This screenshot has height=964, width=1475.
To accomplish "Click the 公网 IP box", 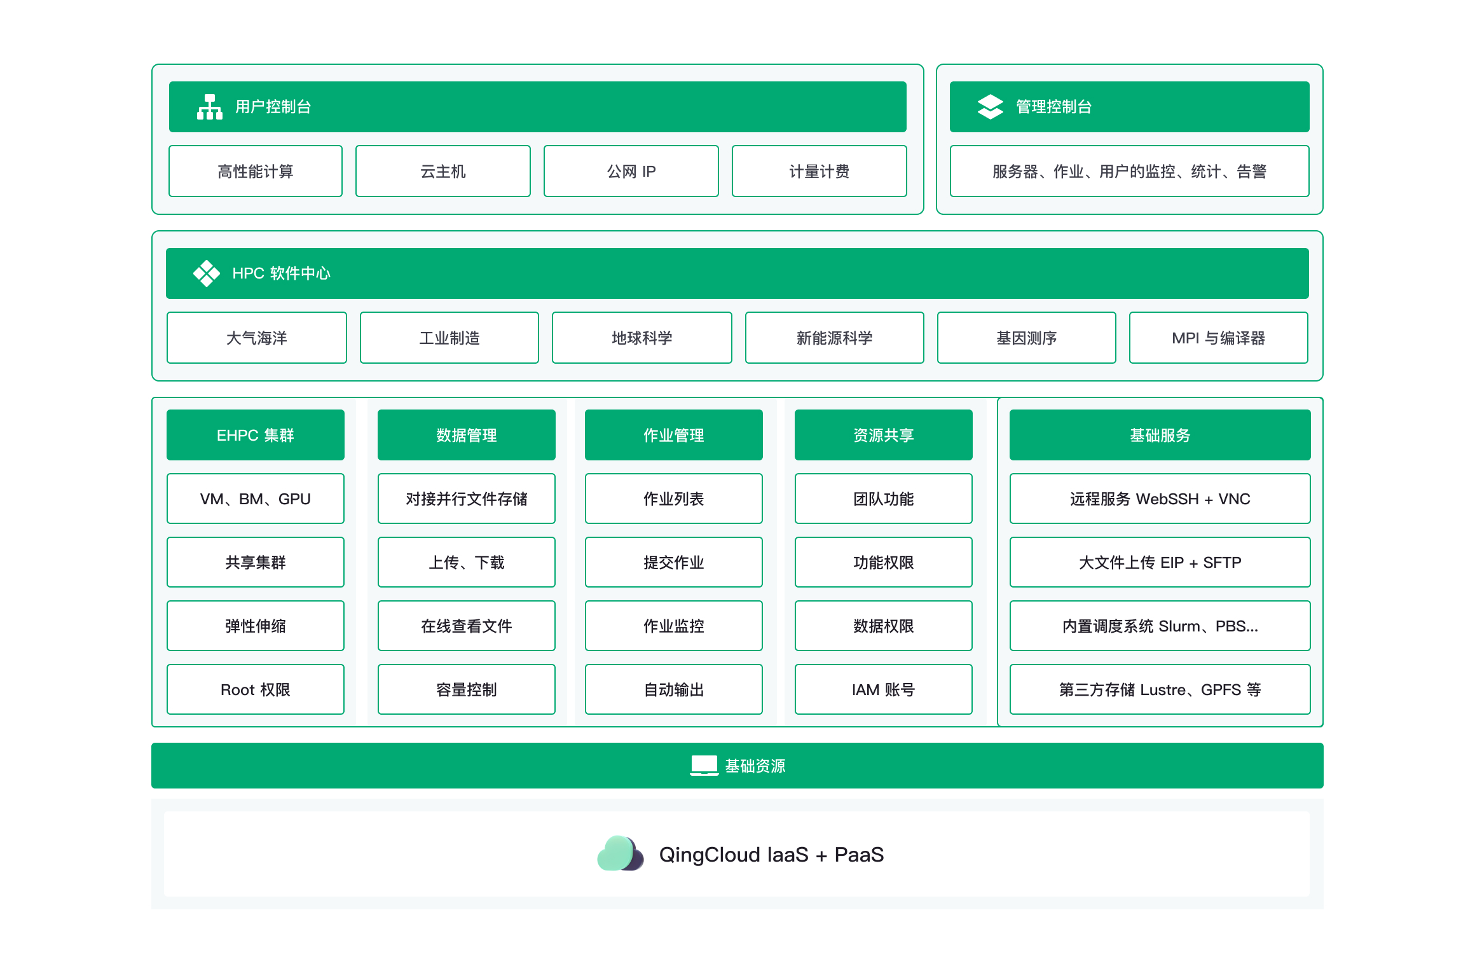I will pos(630,170).
